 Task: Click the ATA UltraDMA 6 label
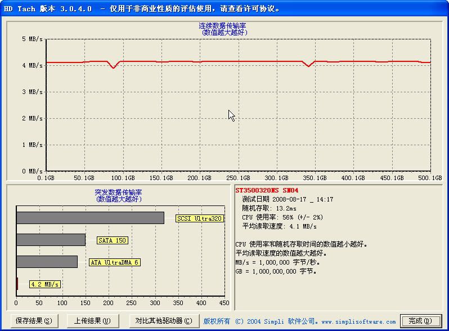[x=114, y=262]
